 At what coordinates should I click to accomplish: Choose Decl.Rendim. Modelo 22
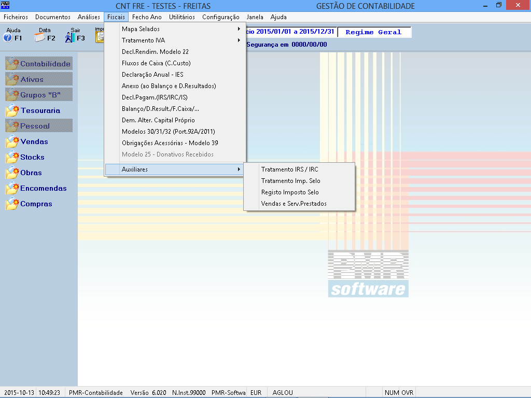coord(175,52)
